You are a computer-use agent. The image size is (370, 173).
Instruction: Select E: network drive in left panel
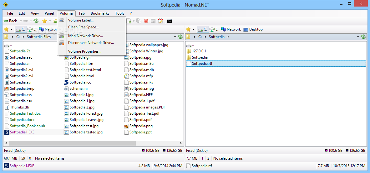pos(32,29)
